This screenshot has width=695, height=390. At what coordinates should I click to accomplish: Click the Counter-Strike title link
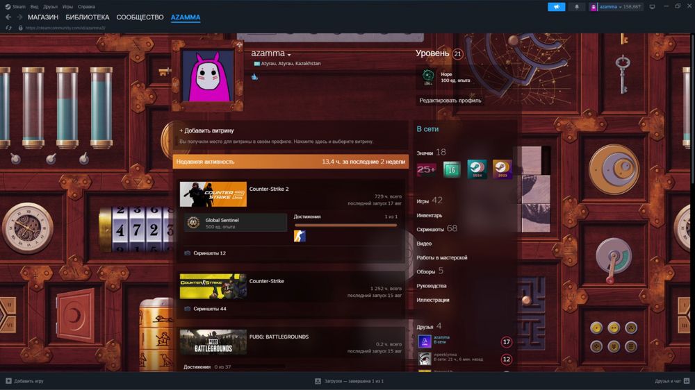pos(267,281)
